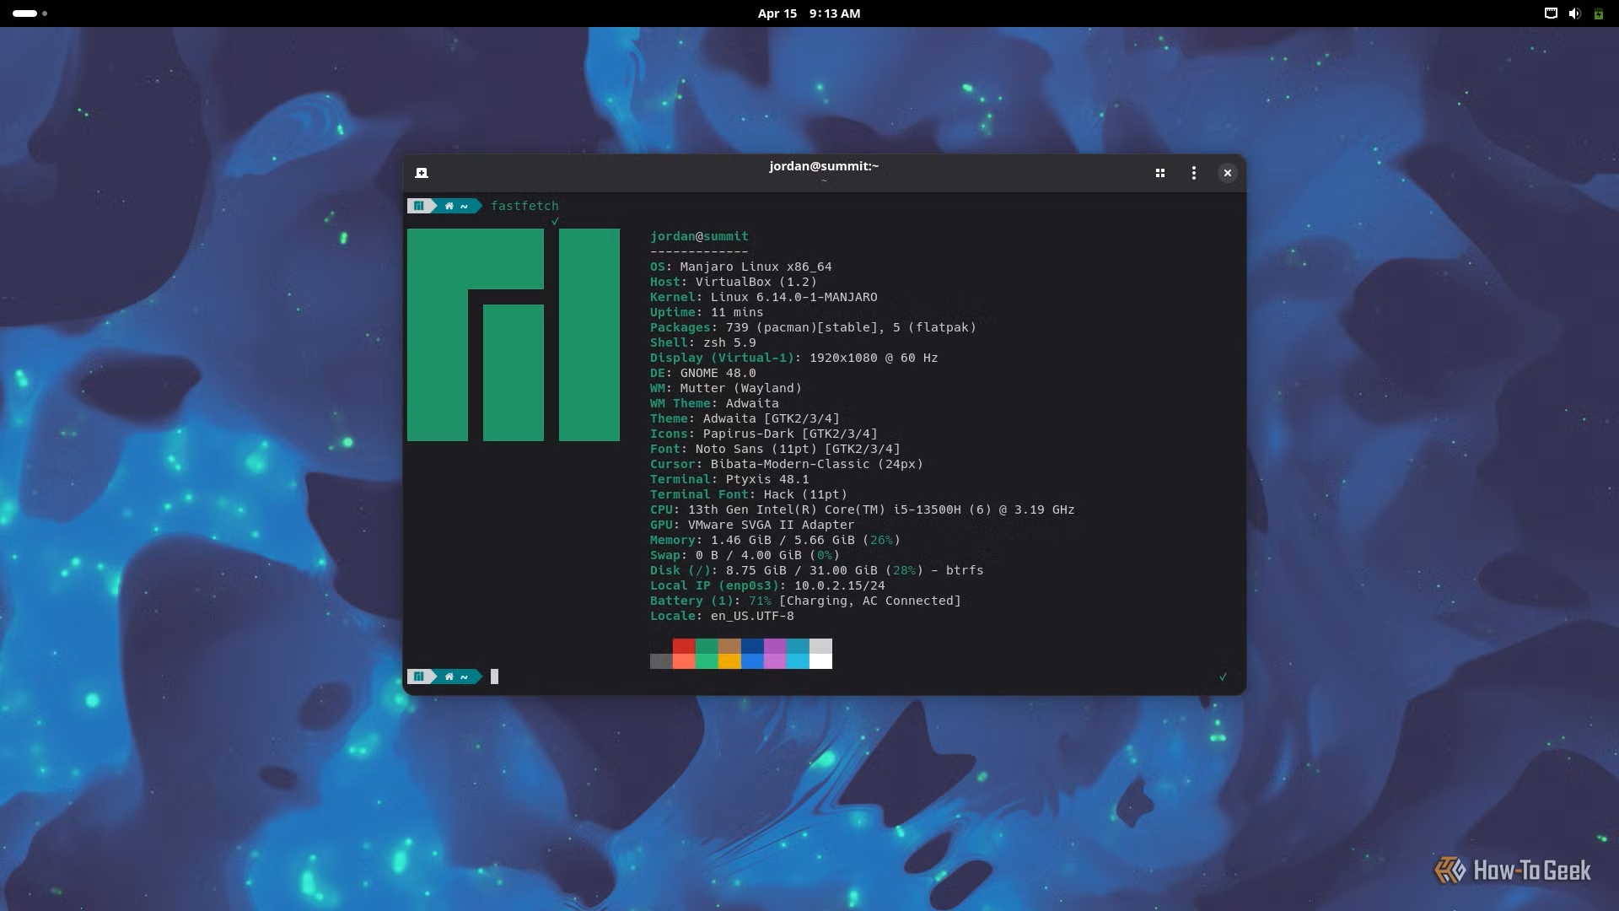Select the jordan@summit:~ window title
Screen dimensions: 1619x911
(x=824, y=166)
